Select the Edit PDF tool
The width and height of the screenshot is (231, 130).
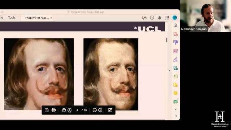(175, 68)
